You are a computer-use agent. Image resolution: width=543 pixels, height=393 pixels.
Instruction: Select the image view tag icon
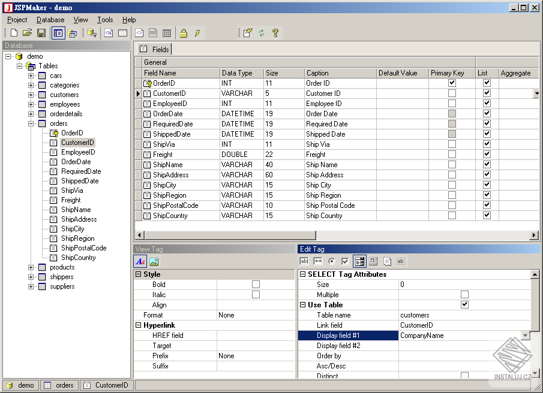(x=154, y=261)
